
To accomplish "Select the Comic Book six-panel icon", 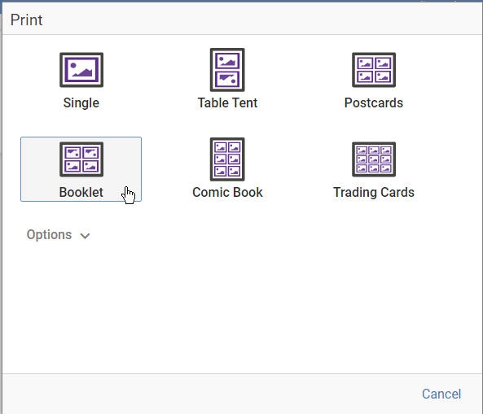I will 227,159.
